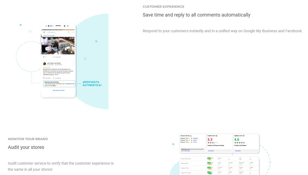Click the left food photo in phone mockup
The height and width of the screenshot is (175, 308).
coord(50,46)
